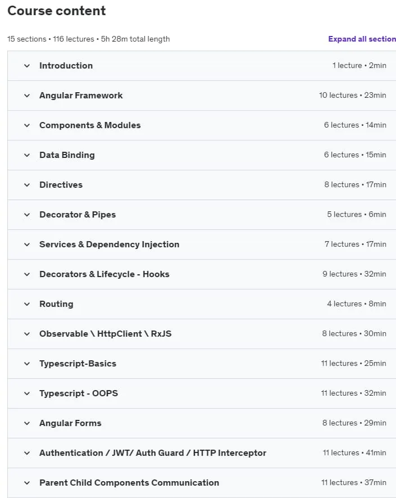Click the 11 lectures • 41min label
The image size is (396, 498).
(x=354, y=452)
